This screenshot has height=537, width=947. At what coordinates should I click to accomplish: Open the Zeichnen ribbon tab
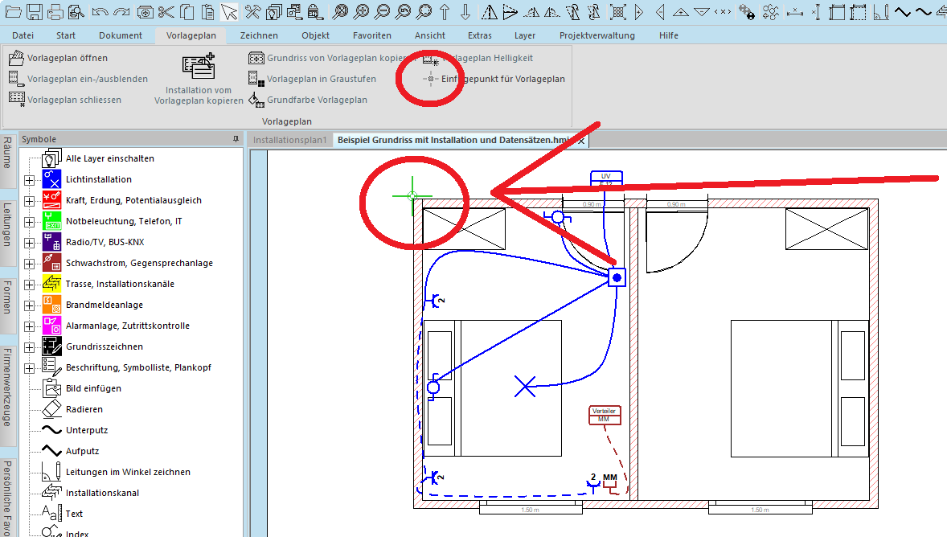coord(259,35)
